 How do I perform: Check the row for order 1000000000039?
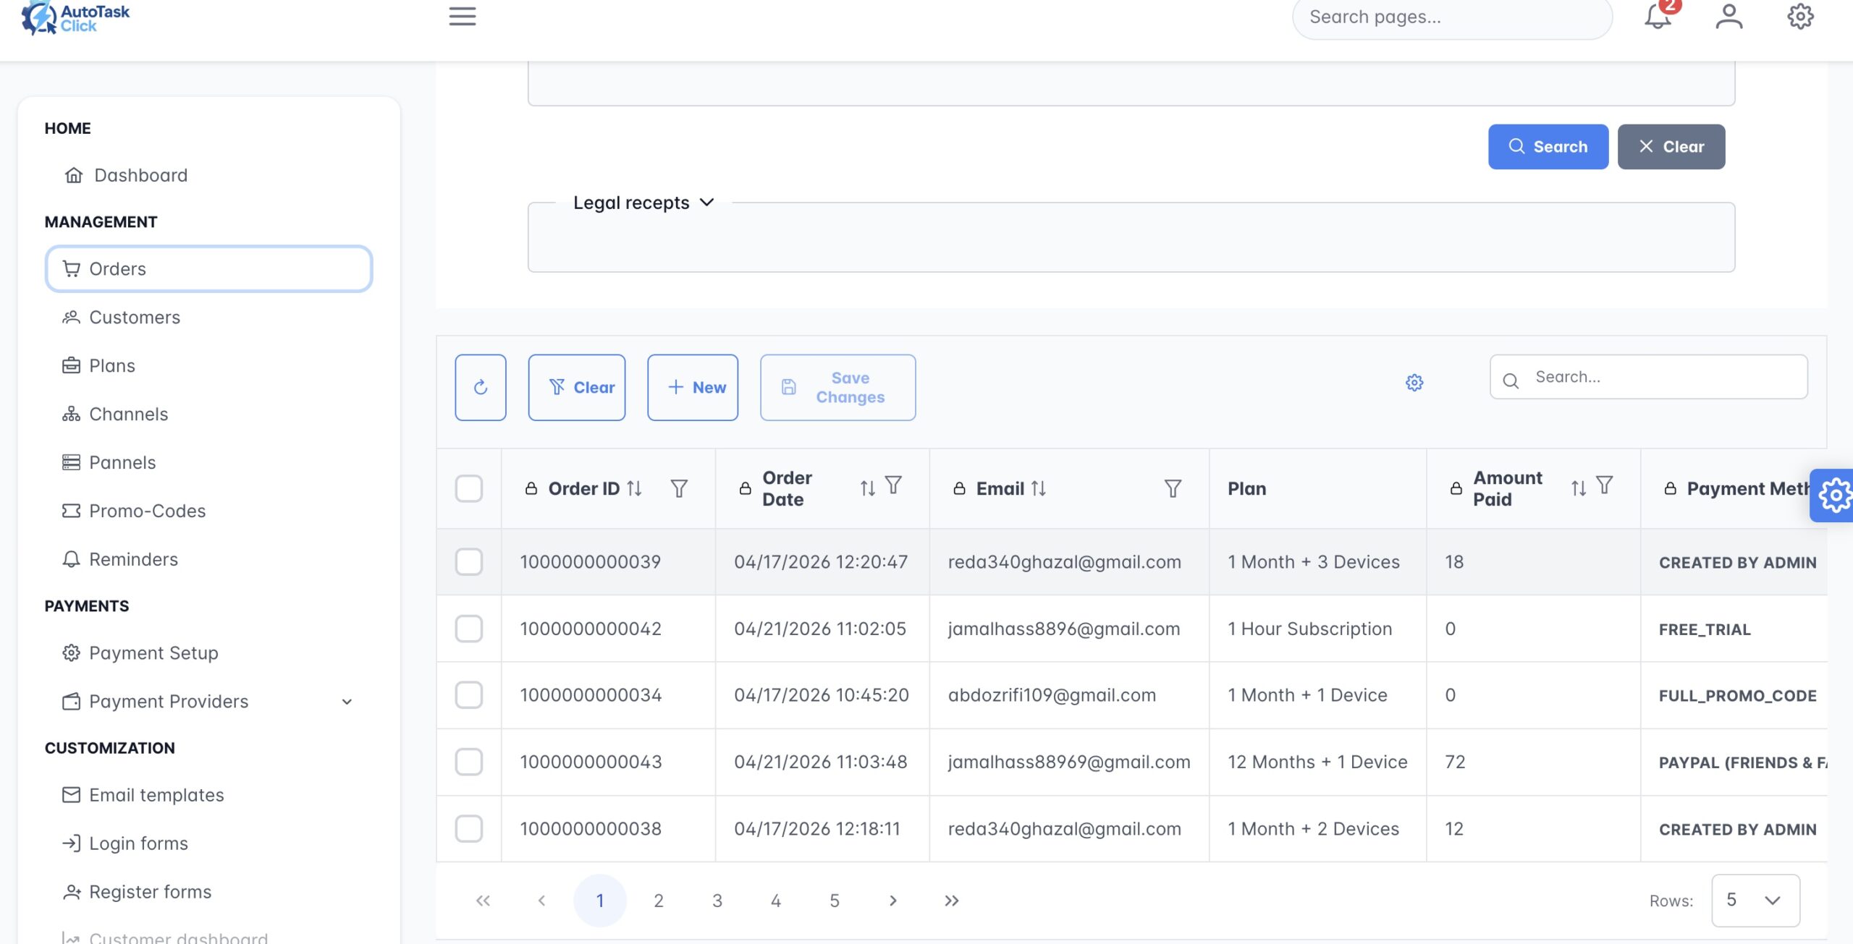469,562
